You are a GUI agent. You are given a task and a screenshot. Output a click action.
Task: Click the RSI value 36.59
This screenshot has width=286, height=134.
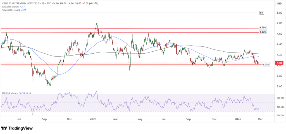pos(22,93)
